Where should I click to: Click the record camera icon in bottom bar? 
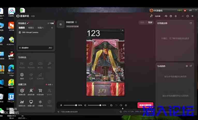121,105
